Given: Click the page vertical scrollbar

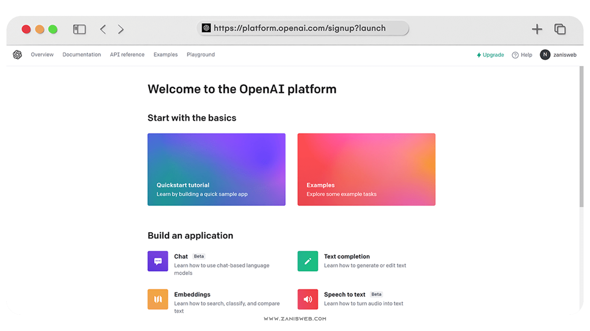Looking at the screenshot, I should point(581,136).
